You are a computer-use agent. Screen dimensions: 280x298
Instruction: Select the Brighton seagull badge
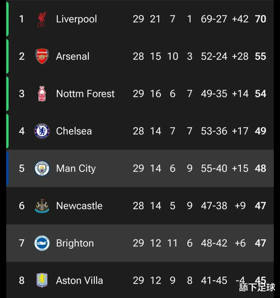click(x=42, y=243)
